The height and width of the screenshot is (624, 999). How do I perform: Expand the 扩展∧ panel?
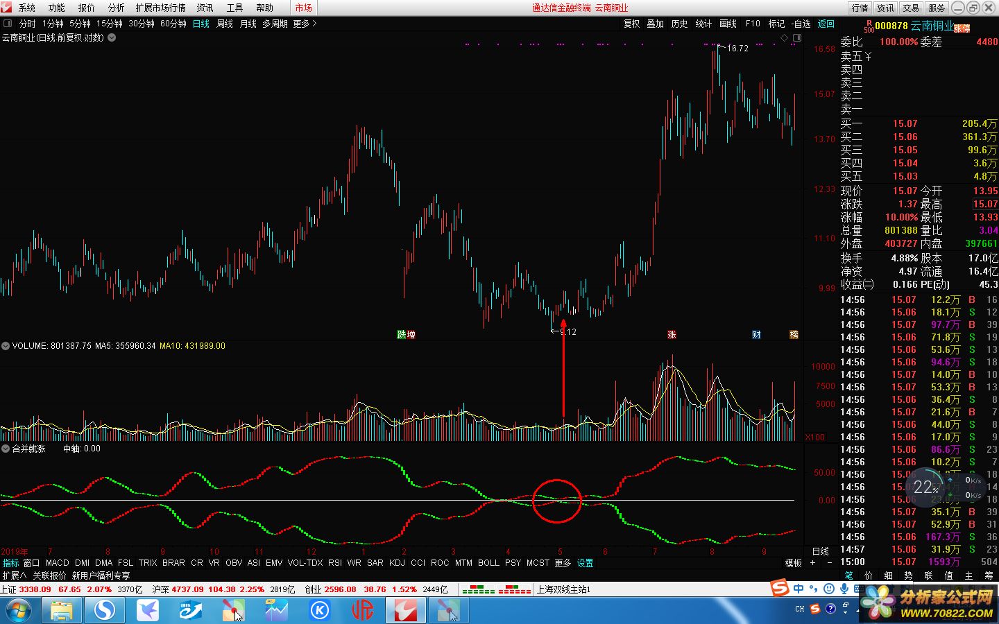[x=14, y=575]
